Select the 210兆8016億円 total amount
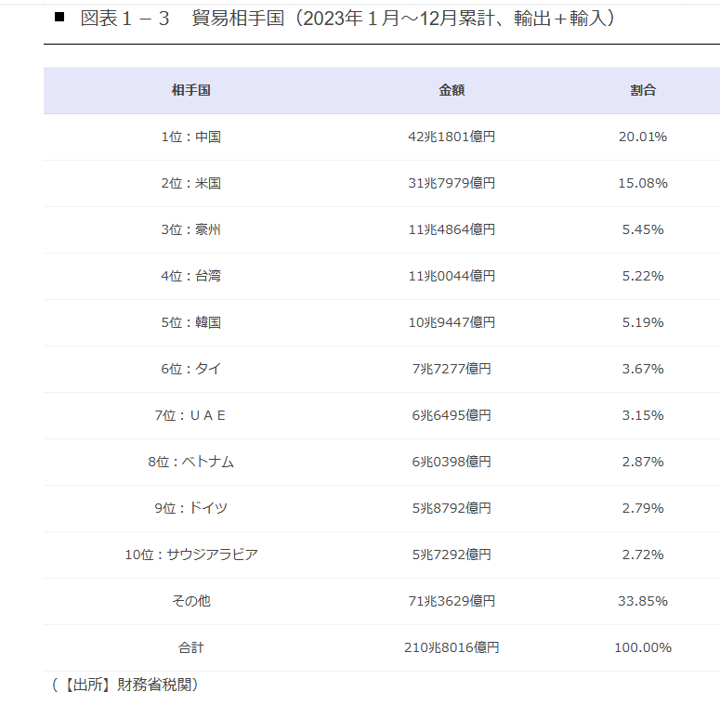Image resolution: width=720 pixels, height=718 pixels. click(452, 647)
